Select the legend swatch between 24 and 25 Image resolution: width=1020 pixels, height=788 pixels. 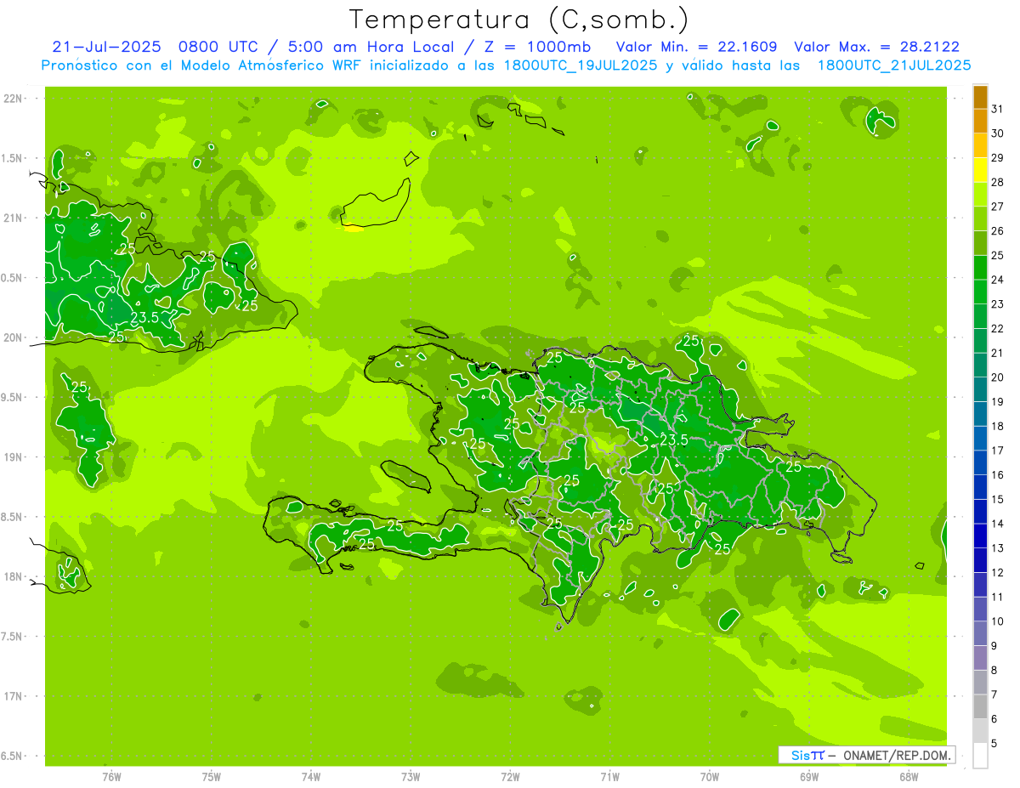coord(980,268)
